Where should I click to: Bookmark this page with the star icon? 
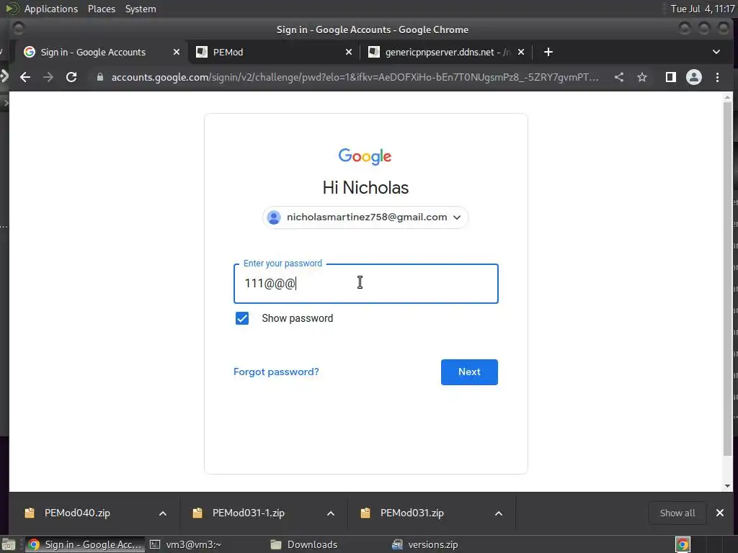642,77
